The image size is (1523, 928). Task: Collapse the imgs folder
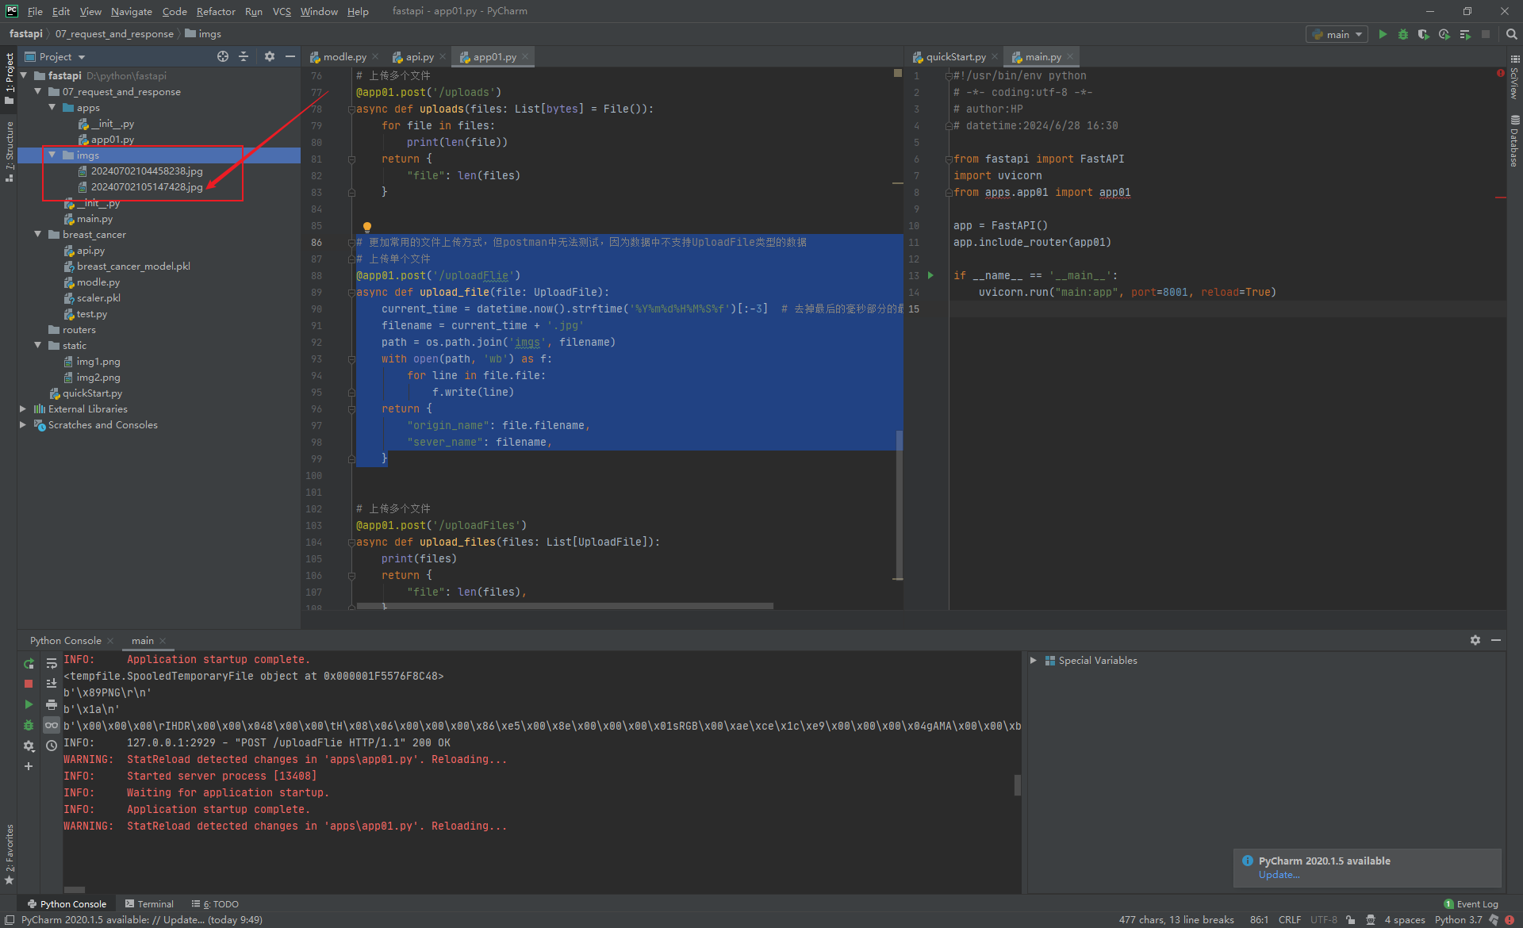pos(52,155)
